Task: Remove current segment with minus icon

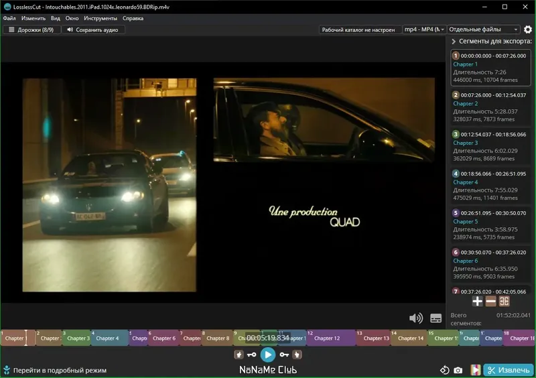Action: (491, 302)
